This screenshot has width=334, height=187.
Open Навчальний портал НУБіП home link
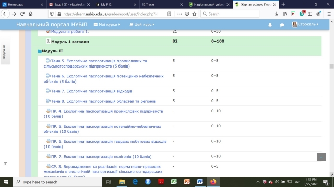tap(52, 24)
